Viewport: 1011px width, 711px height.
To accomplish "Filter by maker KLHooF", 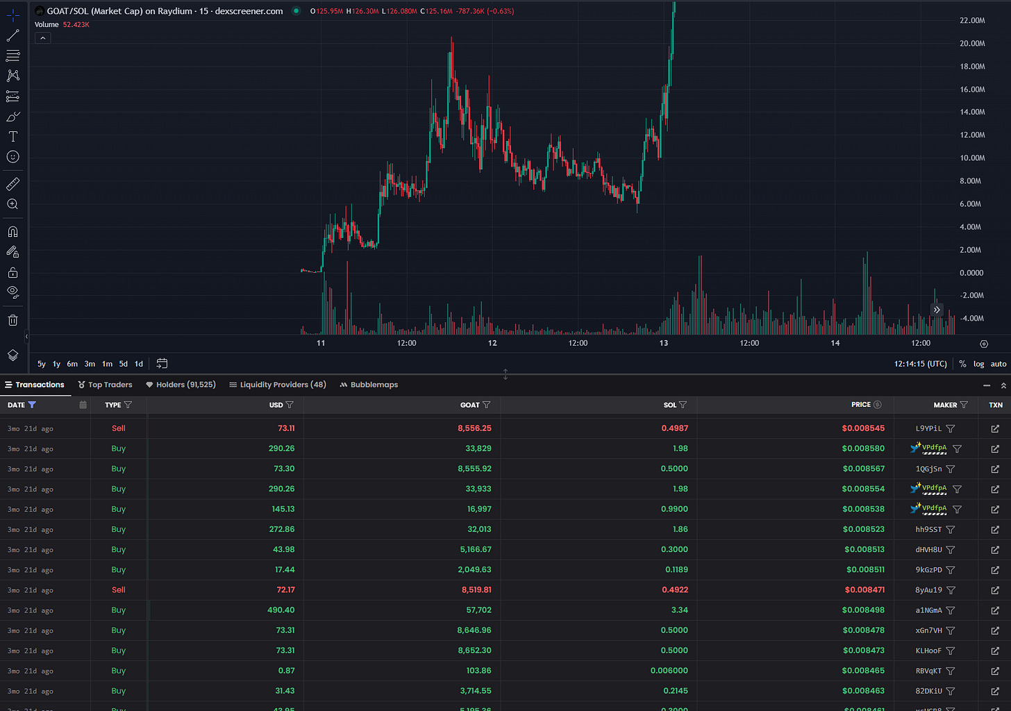I will click(x=951, y=651).
